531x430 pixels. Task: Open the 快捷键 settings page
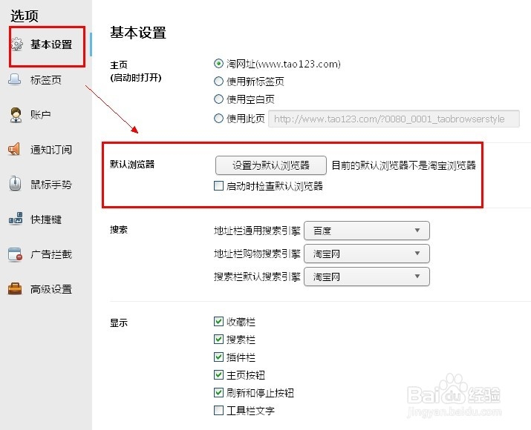click(x=46, y=219)
